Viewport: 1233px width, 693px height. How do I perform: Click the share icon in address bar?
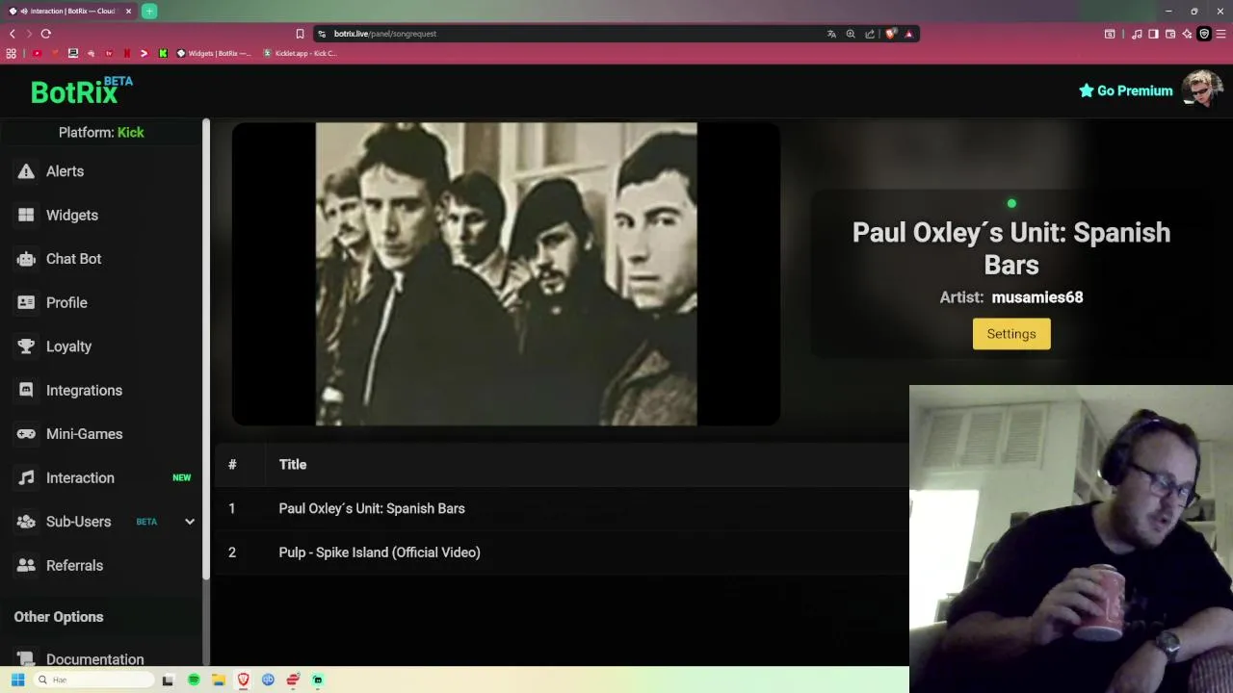(x=870, y=34)
